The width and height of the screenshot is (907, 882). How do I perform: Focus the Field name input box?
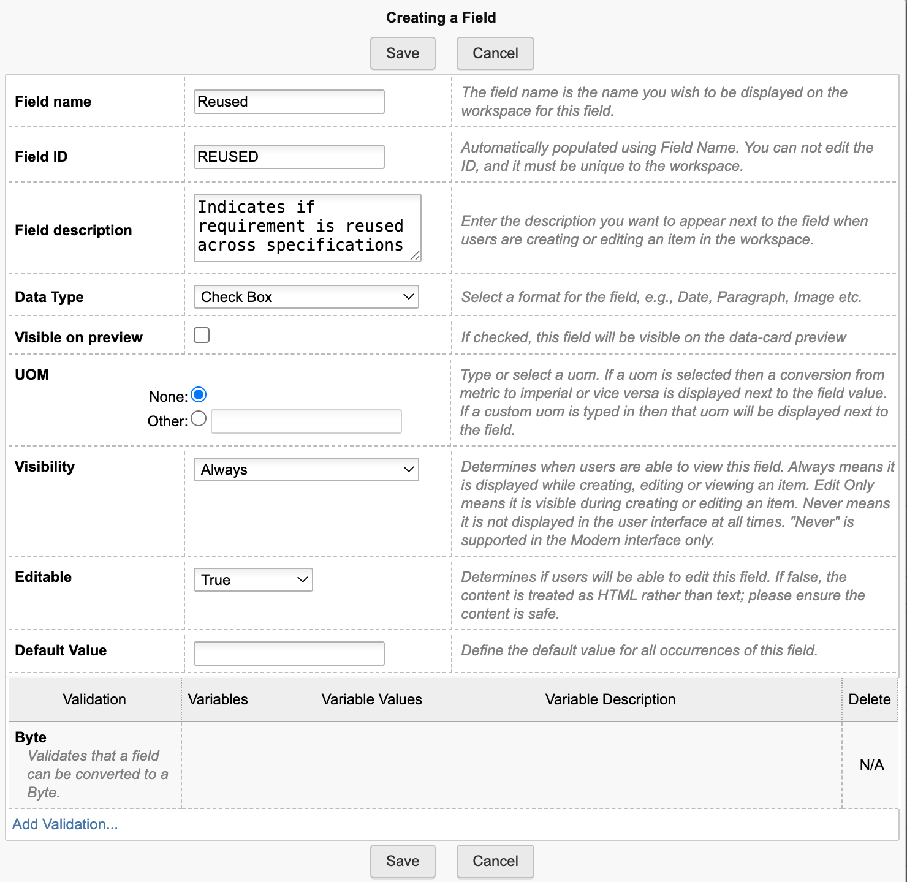(289, 102)
